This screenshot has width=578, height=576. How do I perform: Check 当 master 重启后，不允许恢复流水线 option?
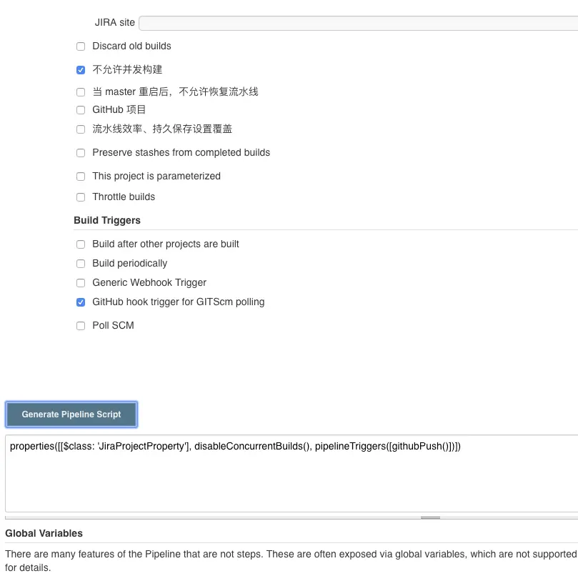(80, 92)
